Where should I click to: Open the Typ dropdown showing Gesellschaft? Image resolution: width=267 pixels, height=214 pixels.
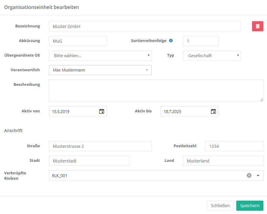(x=212, y=55)
